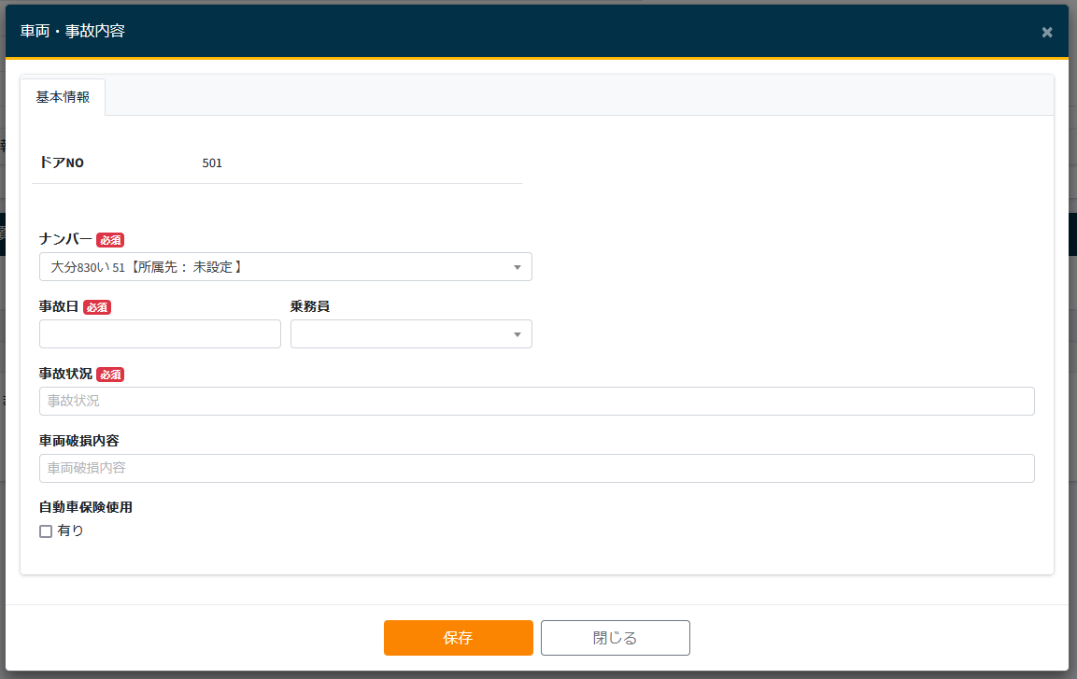Click the 車両破損内容 field label
This screenshot has width=1077, height=679.
[x=78, y=441]
